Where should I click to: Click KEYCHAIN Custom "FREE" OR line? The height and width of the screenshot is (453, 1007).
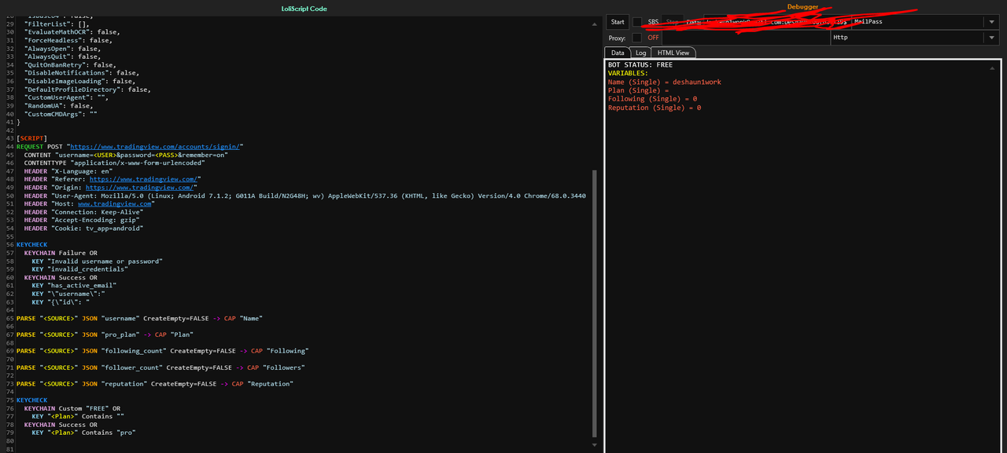pos(72,408)
